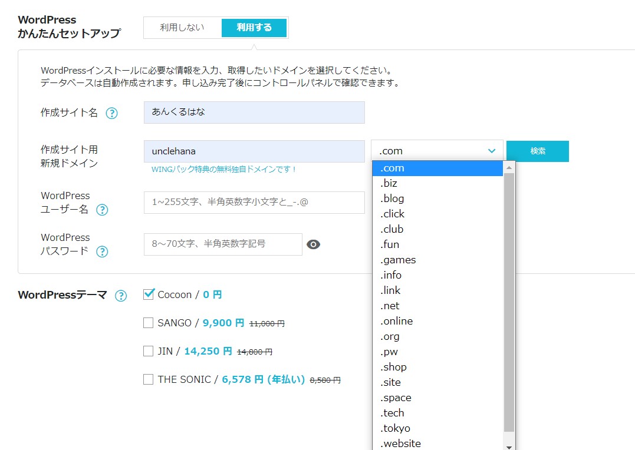Click the JIN / 14,250 円 label
This screenshot has width=635, height=450.
(x=195, y=351)
